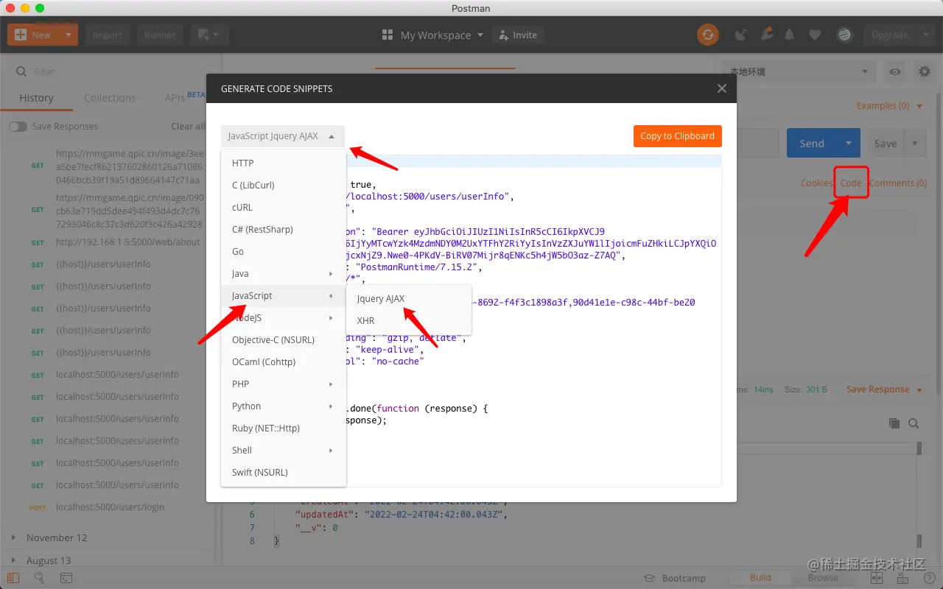
Task: Close the Generate Code Snippets dialog
Action: [722, 88]
